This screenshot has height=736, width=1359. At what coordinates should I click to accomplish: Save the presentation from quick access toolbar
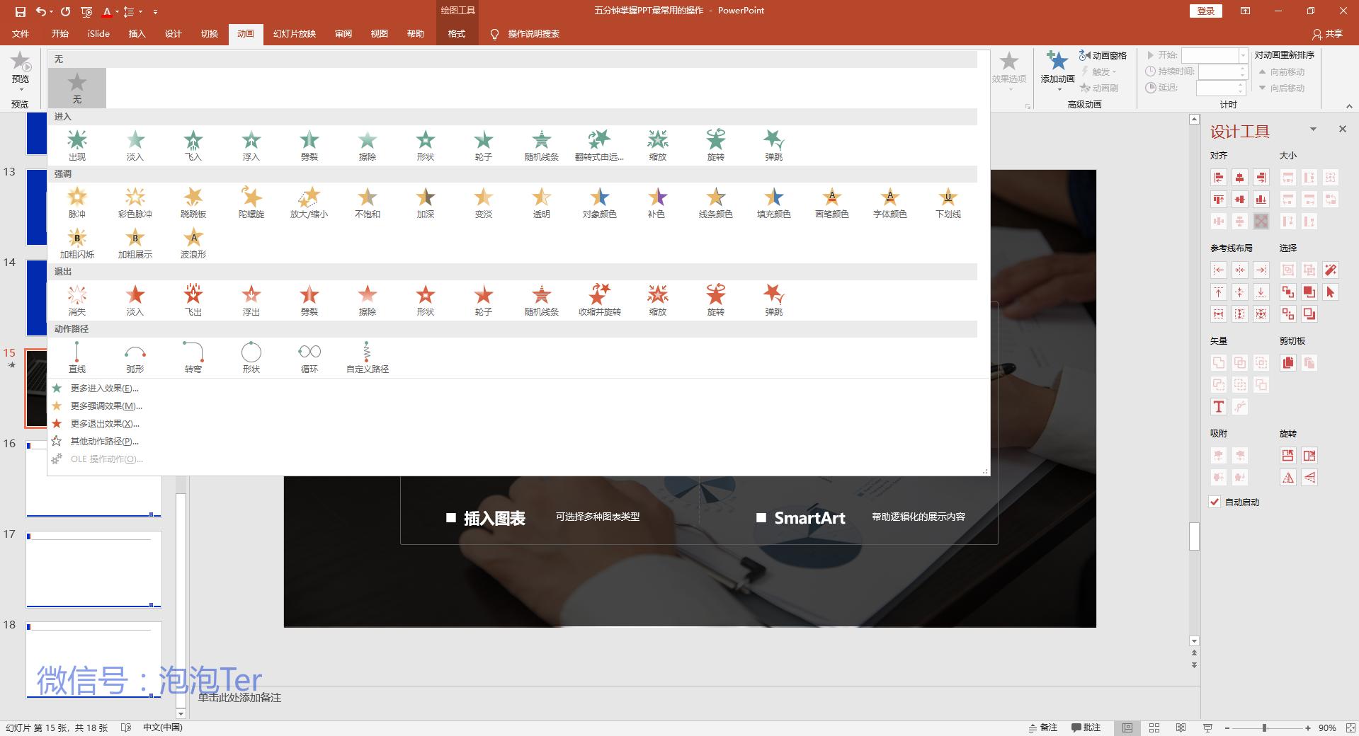pos(20,11)
